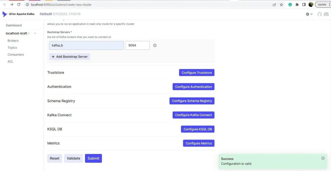
Task: Dismiss the Success notification
Action: click(323, 158)
